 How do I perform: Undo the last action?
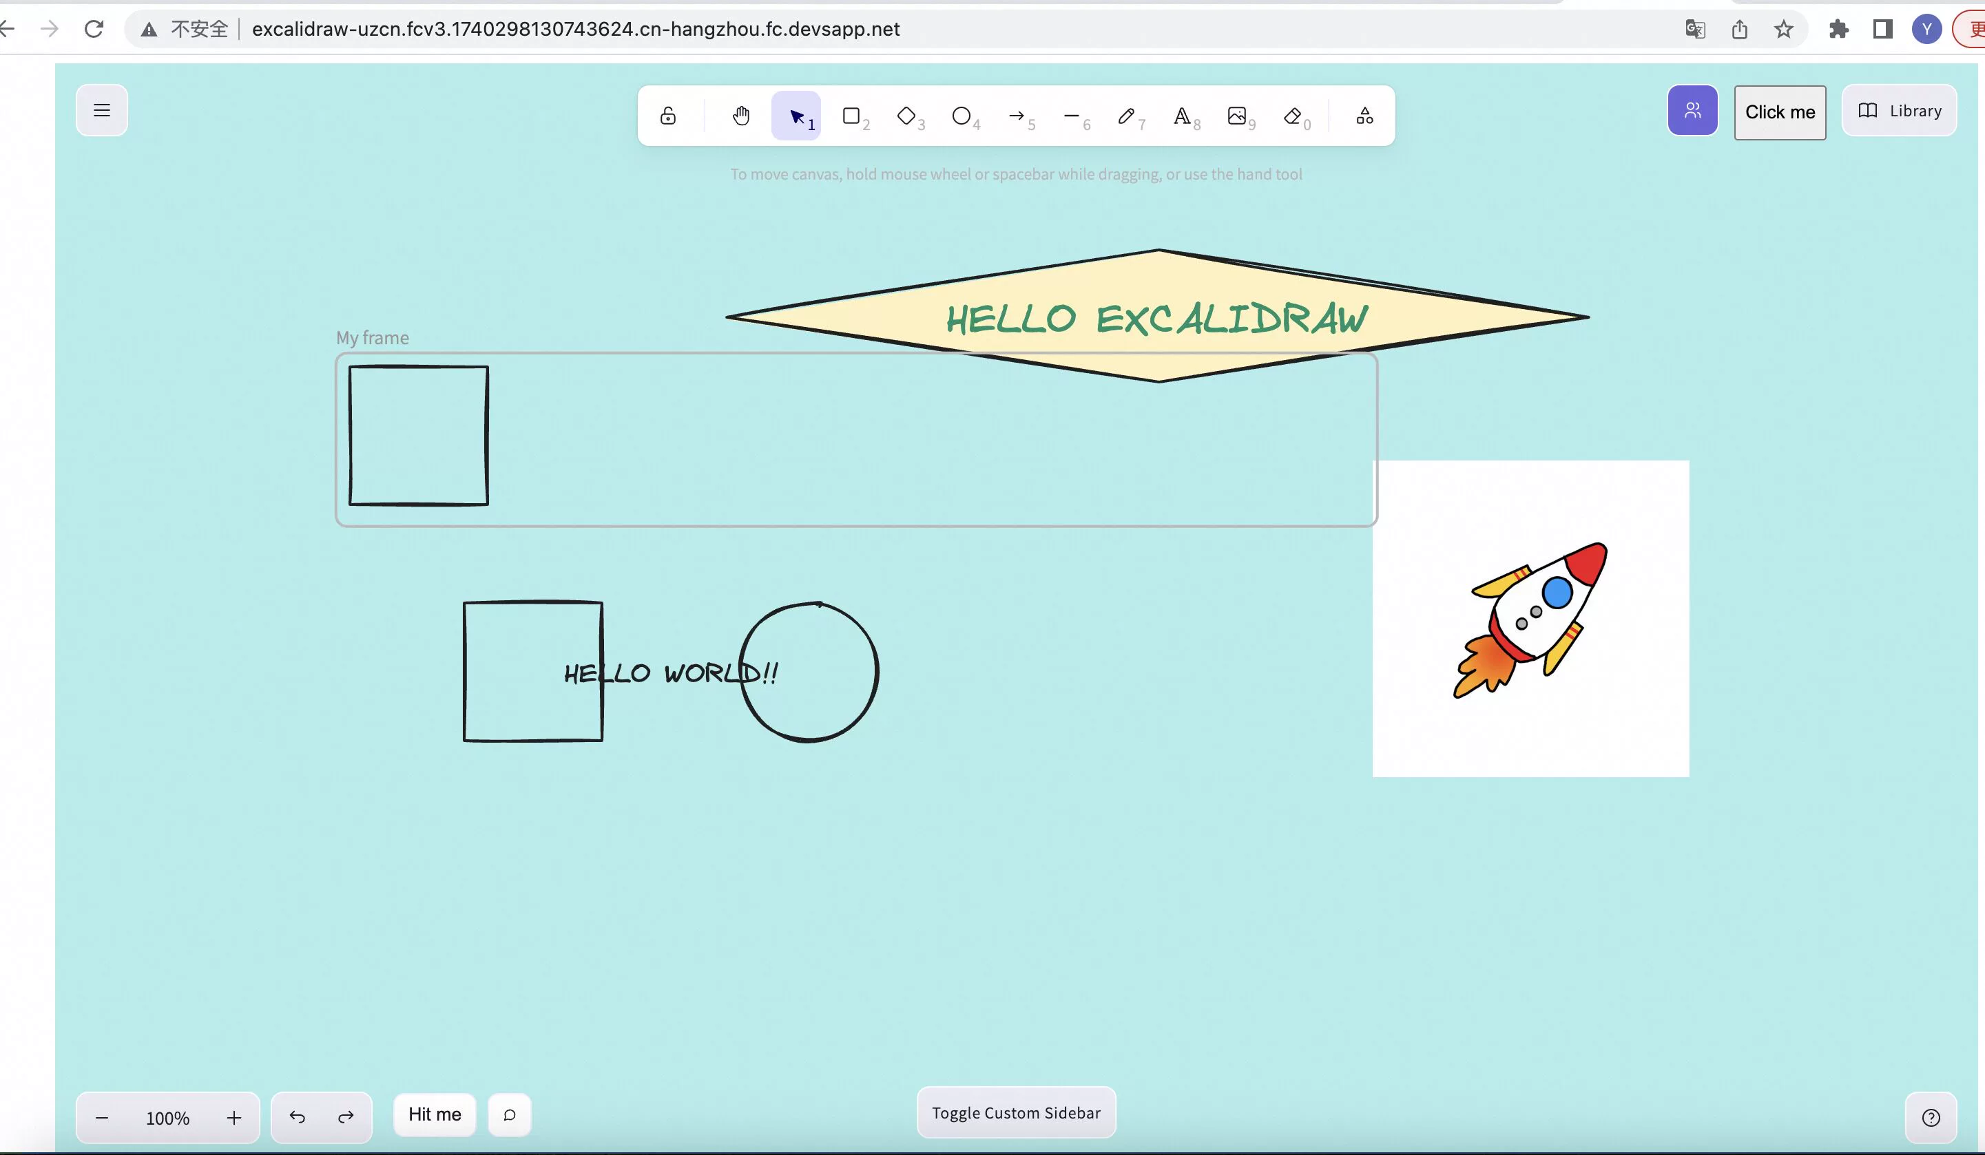click(297, 1117)
